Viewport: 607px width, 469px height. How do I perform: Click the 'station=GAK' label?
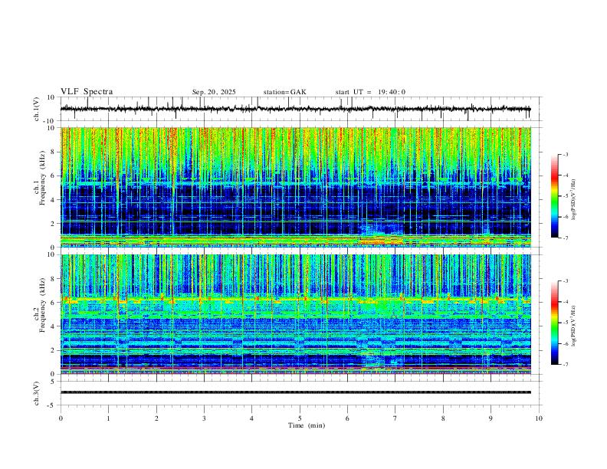pyautogui.click(x=284, y=92)
